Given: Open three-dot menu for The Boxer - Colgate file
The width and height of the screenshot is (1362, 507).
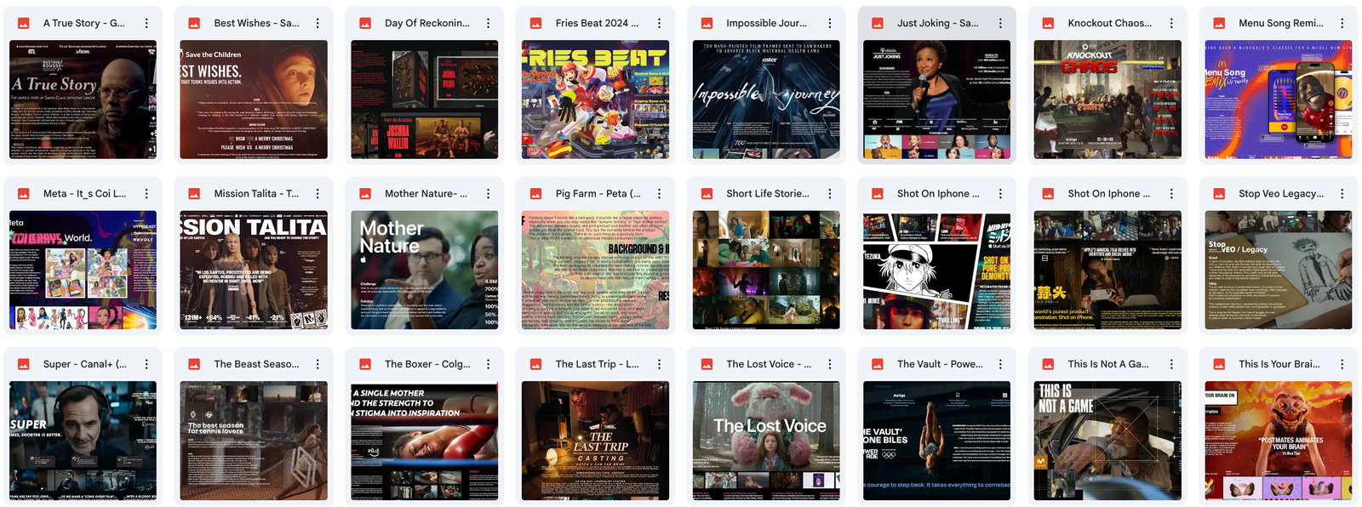Looking at the screenshot, I should [x=488, y=363].
